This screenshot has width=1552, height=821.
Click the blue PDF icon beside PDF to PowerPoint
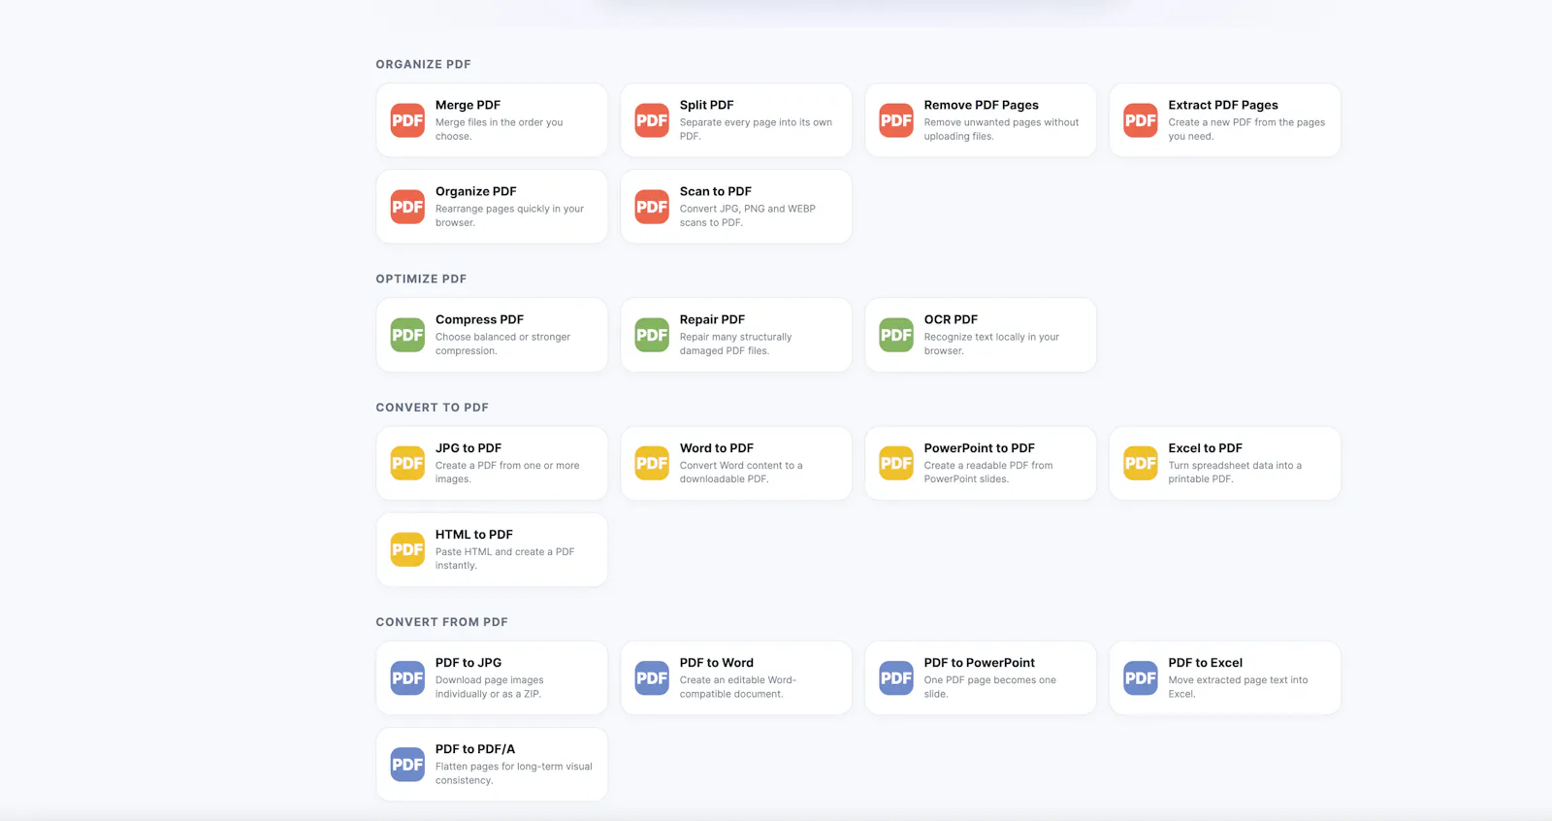(896, 677)
